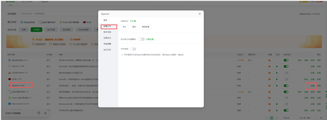Open recently used Node.js版本管理器 shortcut
The image size is (327, 120).
click(69, 22)
